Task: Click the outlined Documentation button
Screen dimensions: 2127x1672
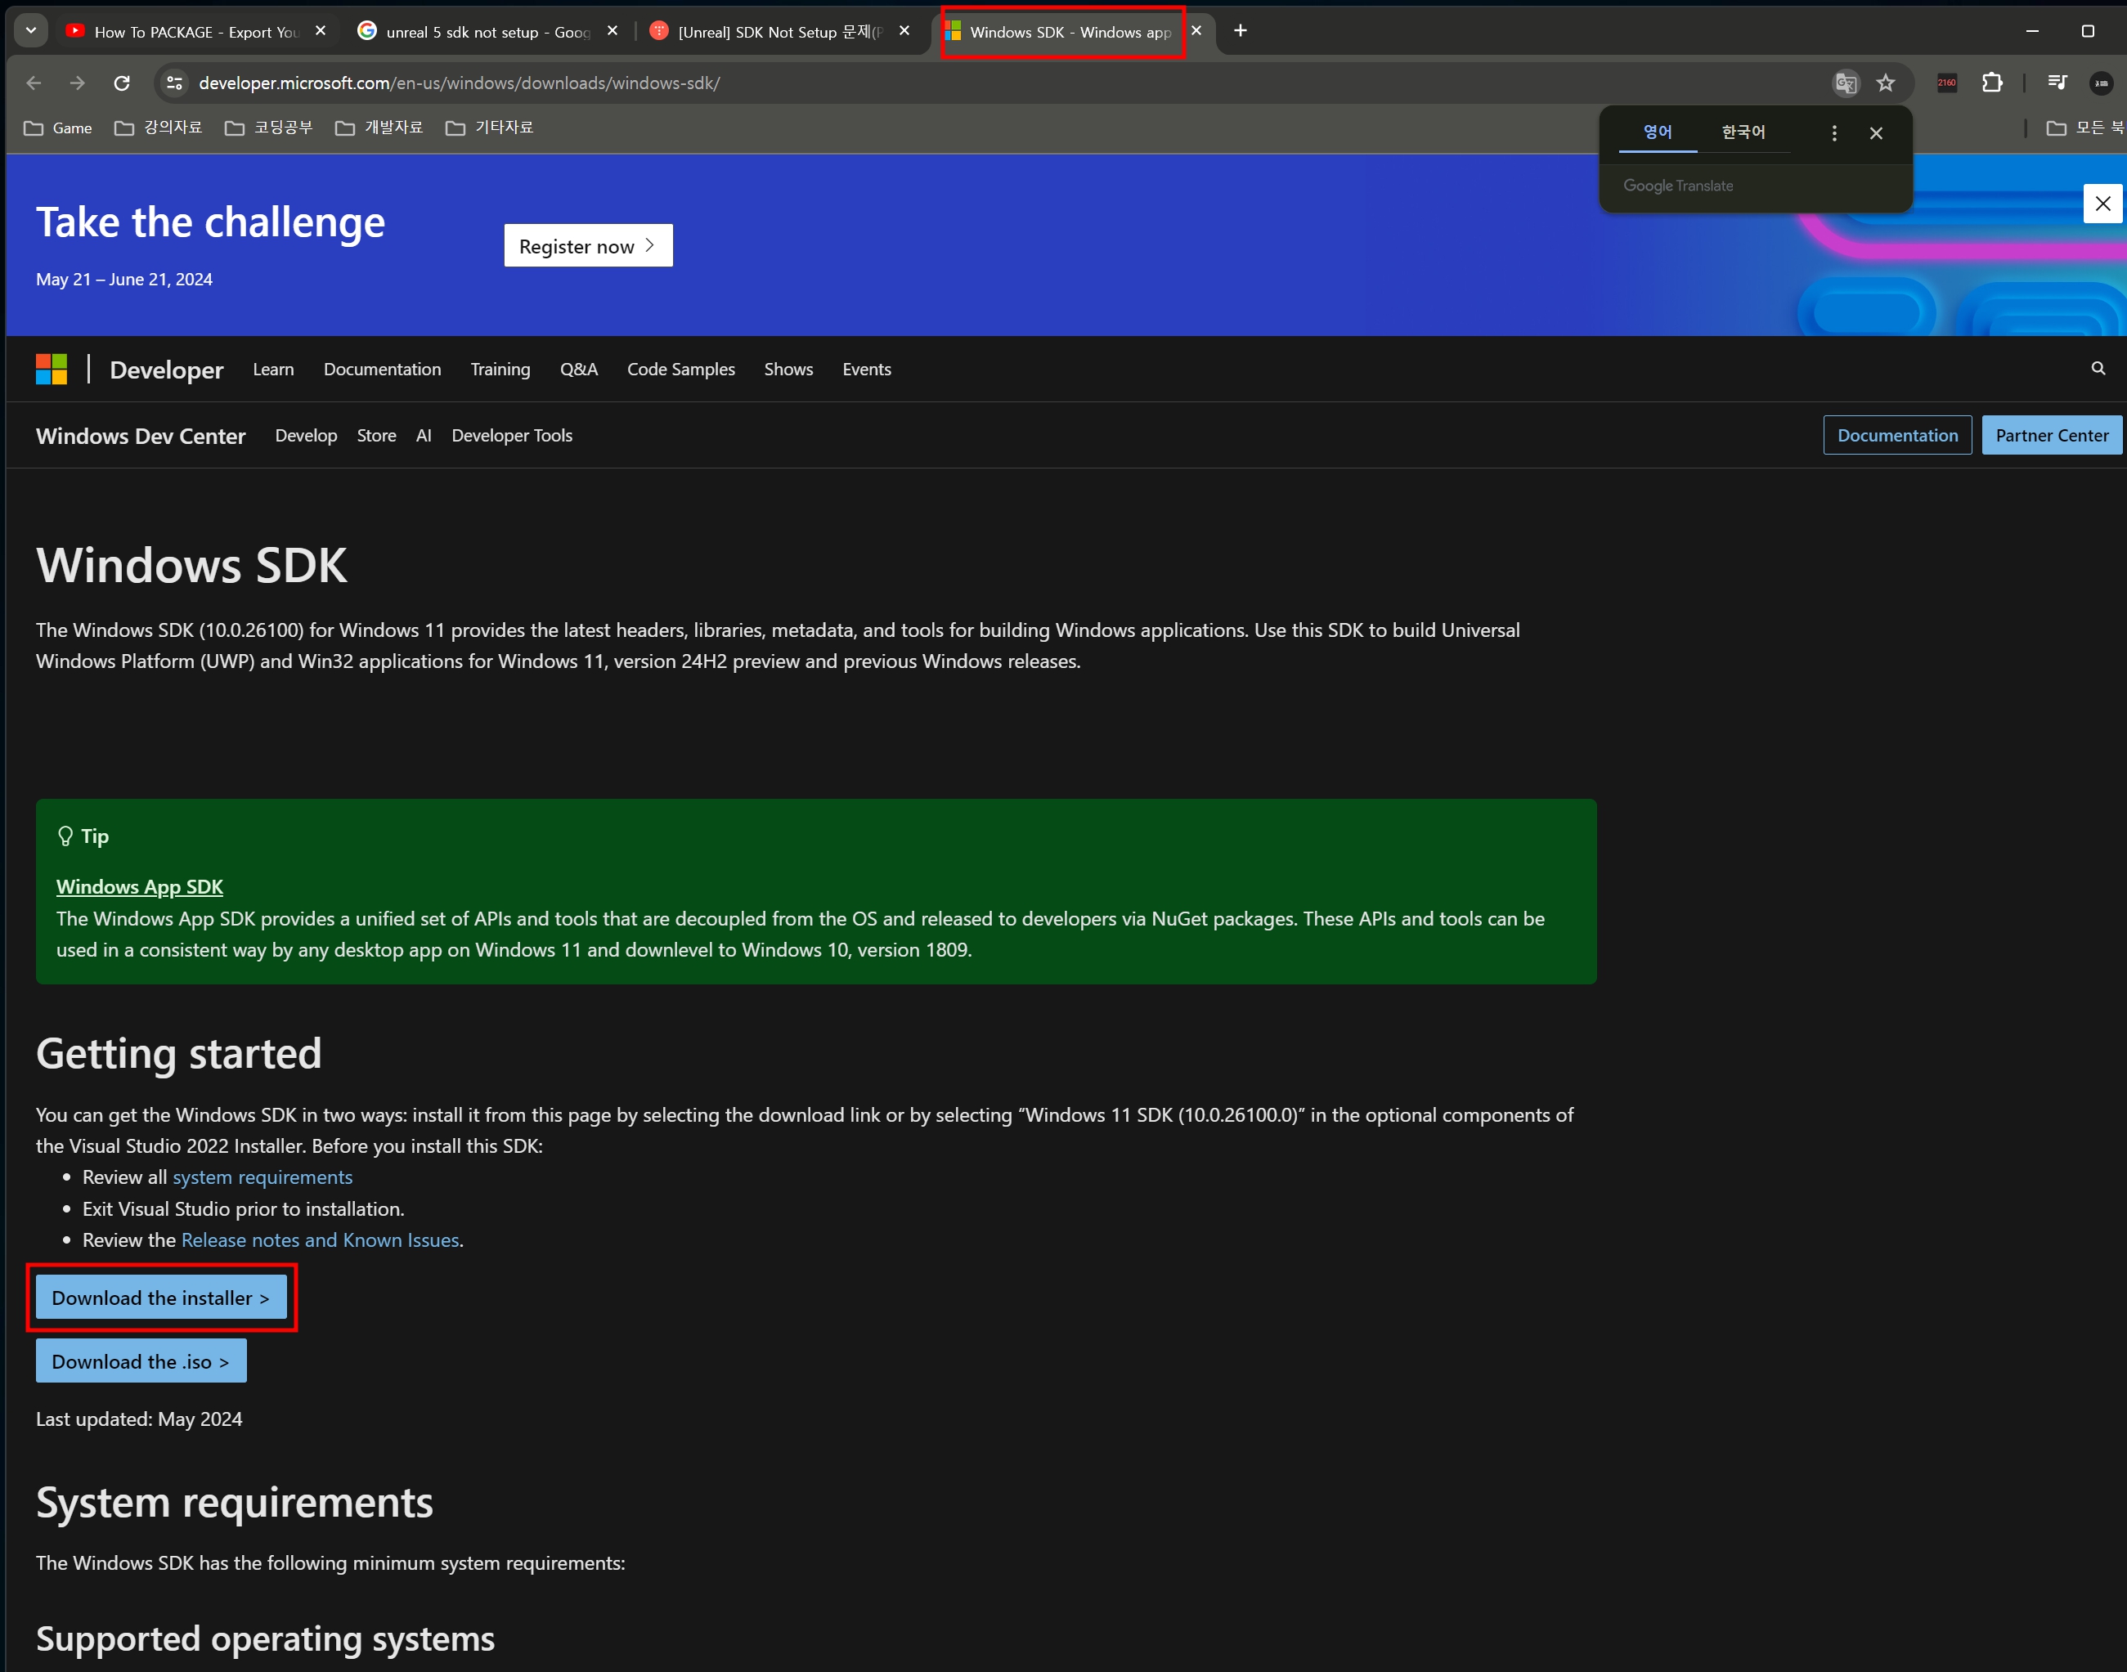Action: pyautogui.click(x=1897, y=436)
